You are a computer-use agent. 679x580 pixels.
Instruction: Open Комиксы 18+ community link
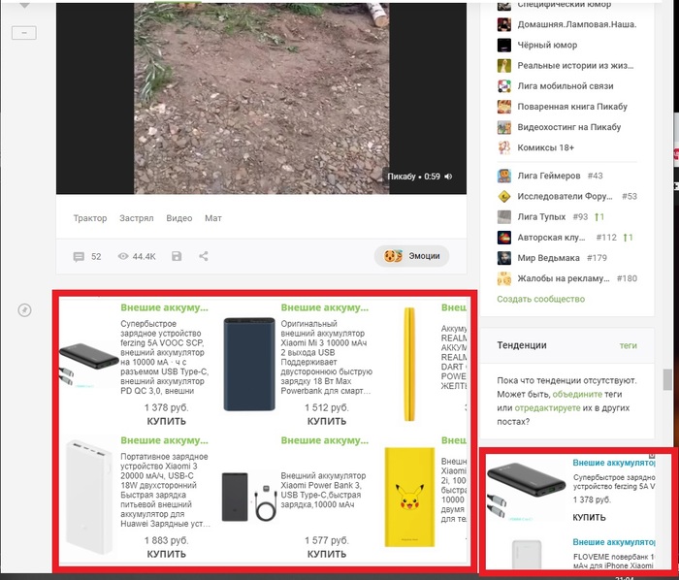click(545, 147)
